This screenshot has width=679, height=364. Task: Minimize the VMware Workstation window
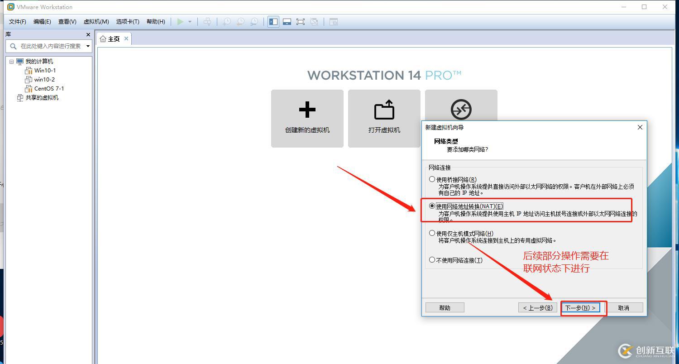tap(624, 7)
